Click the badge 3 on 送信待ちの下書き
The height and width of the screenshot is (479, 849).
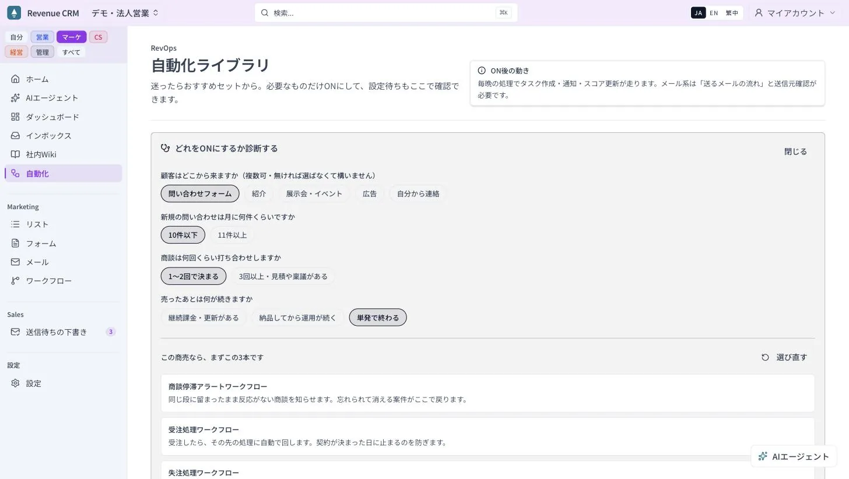tap(111, 332)
